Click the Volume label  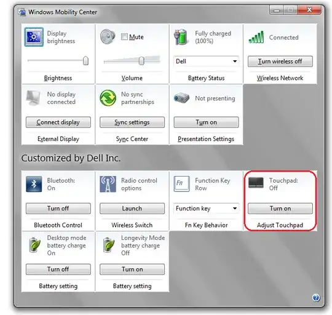pos(132,78)
